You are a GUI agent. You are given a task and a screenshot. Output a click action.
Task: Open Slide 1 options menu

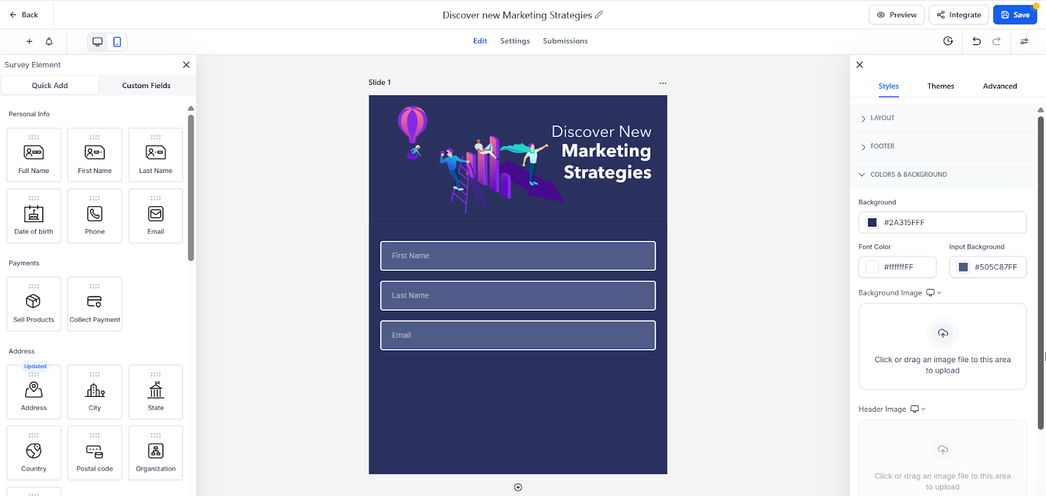663,83
